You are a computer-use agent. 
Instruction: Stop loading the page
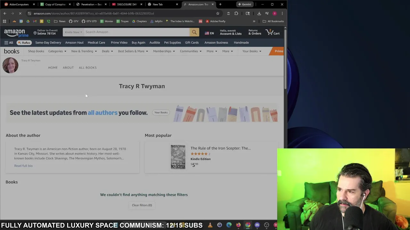[x=20, y=13]
